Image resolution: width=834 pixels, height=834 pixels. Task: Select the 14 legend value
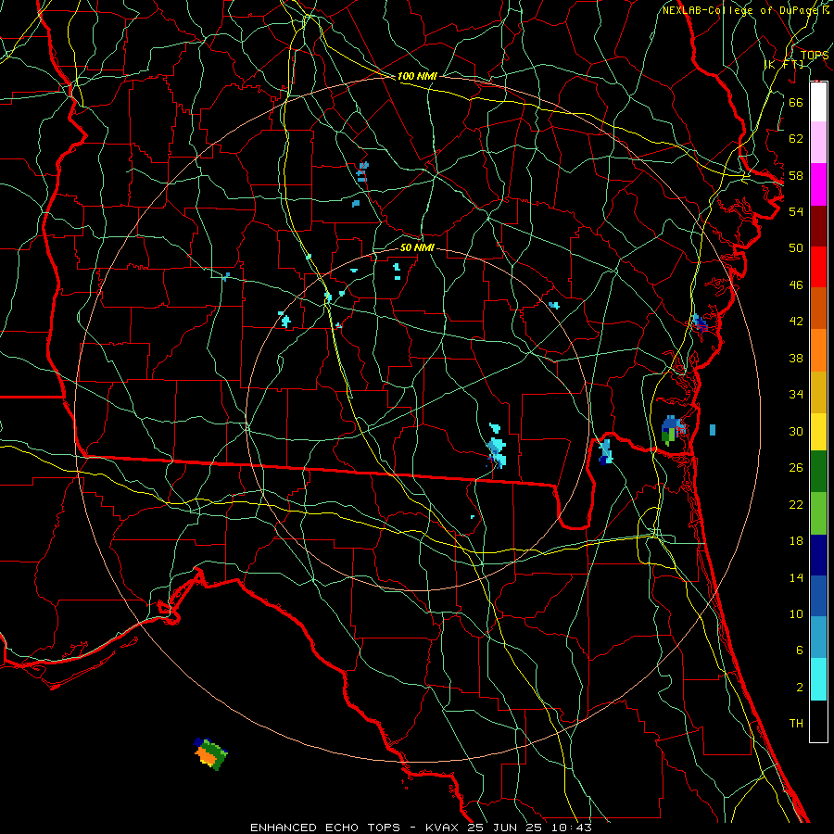796,577
